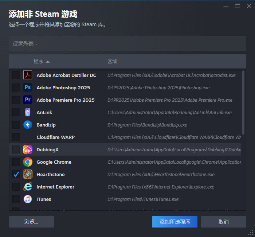The image size is (255, 237).
Task: Select the Google Chrome program name
Action: tap(54, 162)
